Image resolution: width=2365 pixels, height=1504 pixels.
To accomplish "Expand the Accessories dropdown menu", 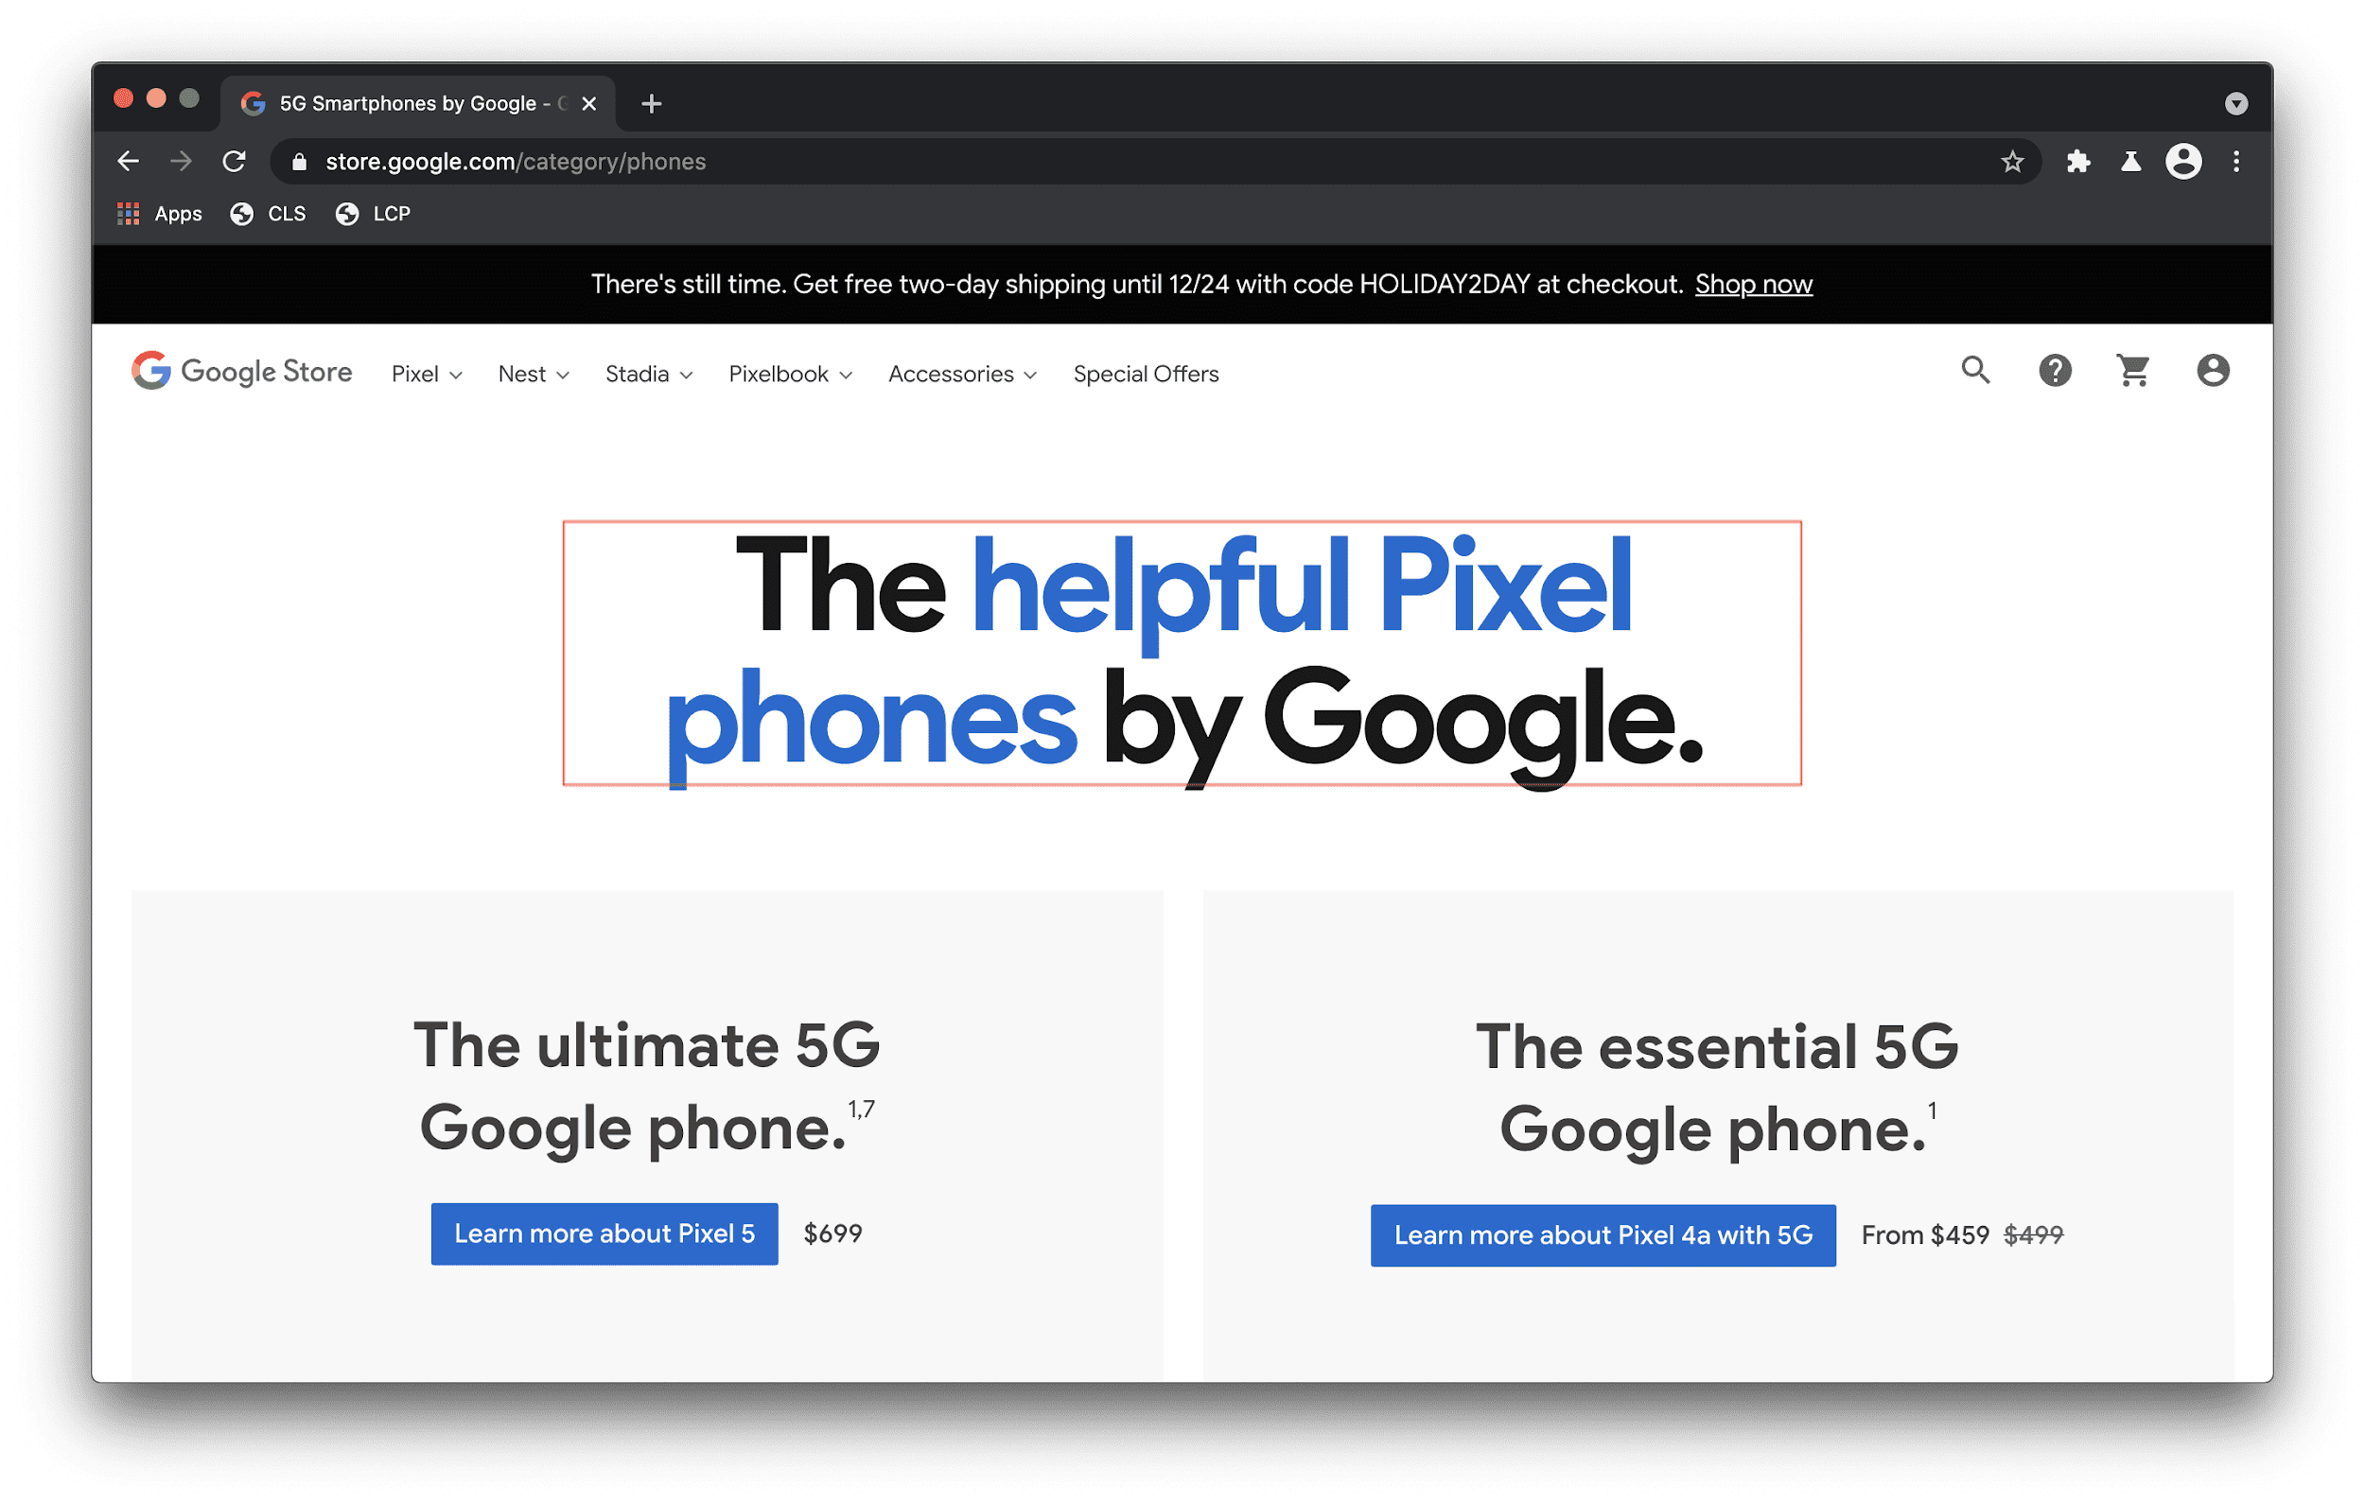I will click(960, 374).
